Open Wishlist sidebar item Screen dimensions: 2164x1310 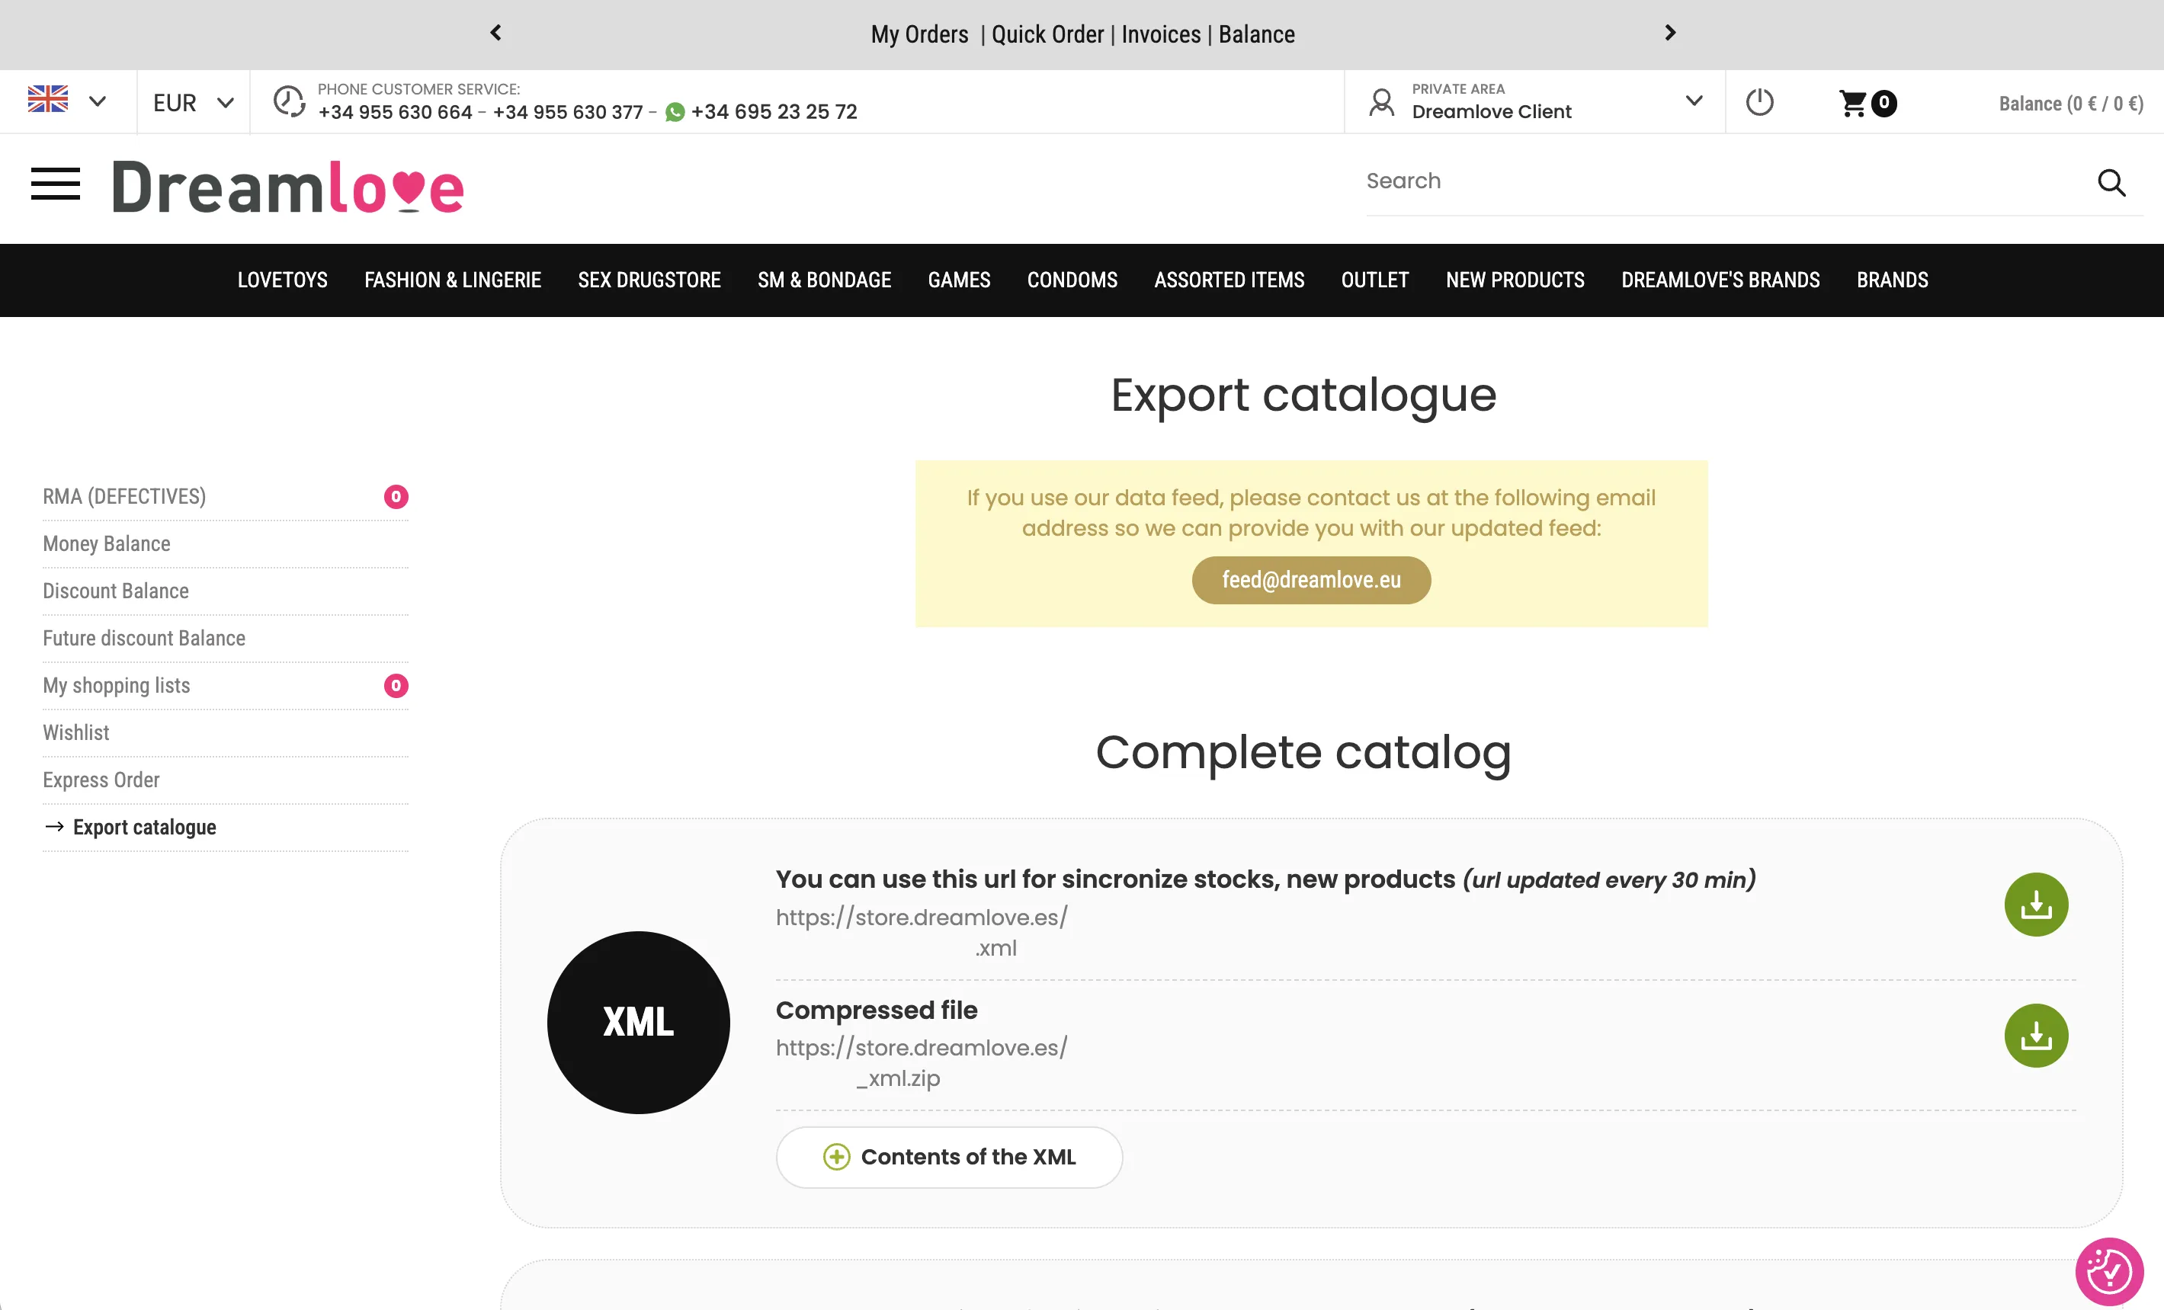[225, 733]
